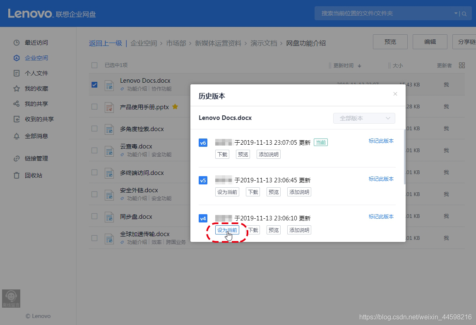Download version v6
The width and height of the screenshot is (476, 325).
[x=222, y=154]
